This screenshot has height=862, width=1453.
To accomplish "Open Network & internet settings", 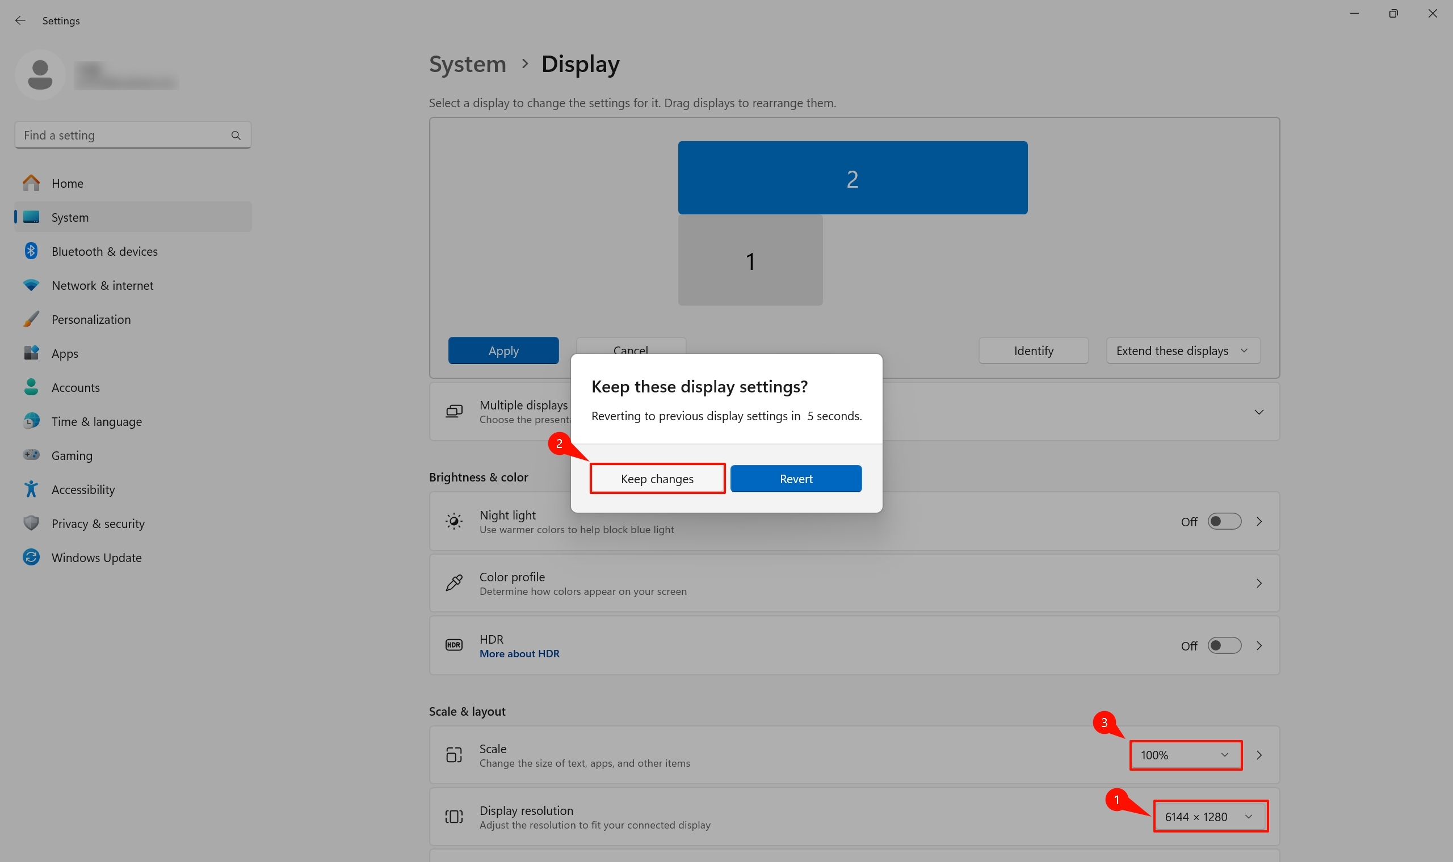I will tap(102, 285).
